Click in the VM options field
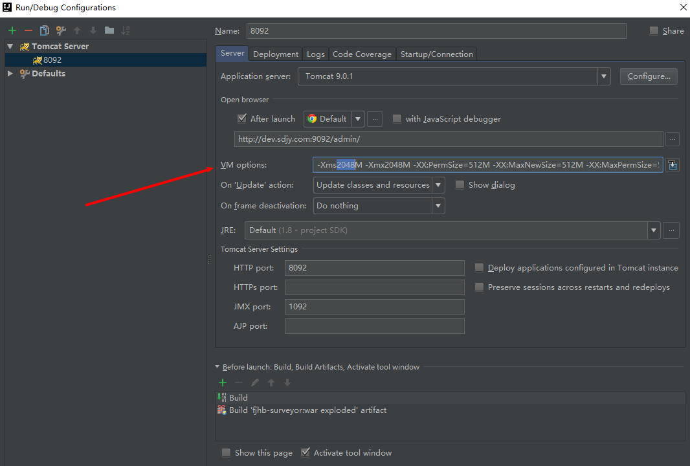Viewport: 690px width, 466px height. pyautogui.click(x=487, y=165)
